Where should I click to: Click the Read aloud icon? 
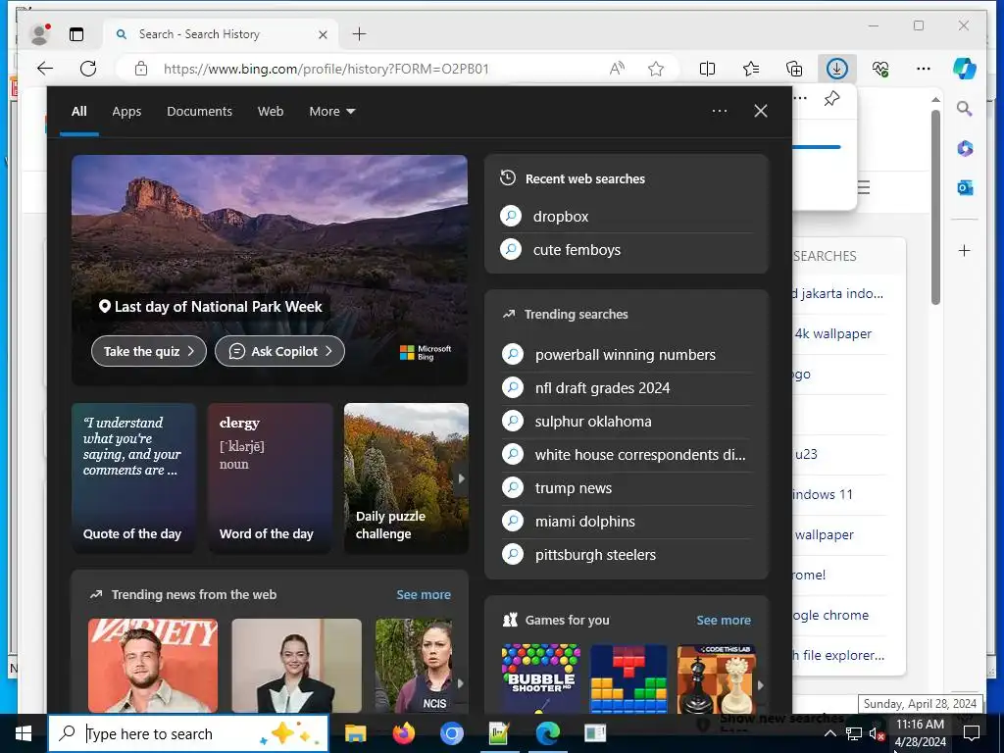[x=617, y=69]
